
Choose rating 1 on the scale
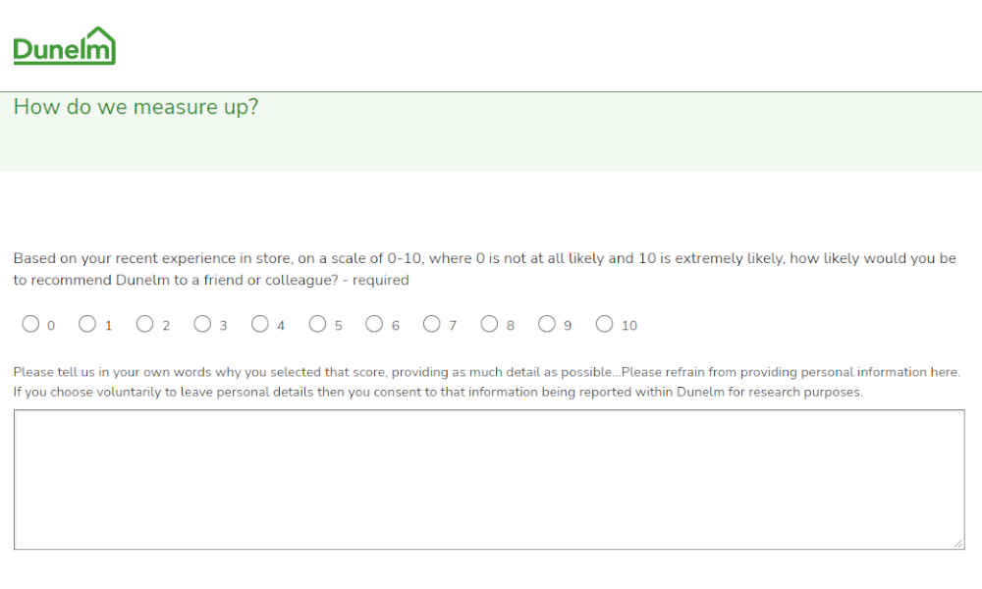coord(87,324)
